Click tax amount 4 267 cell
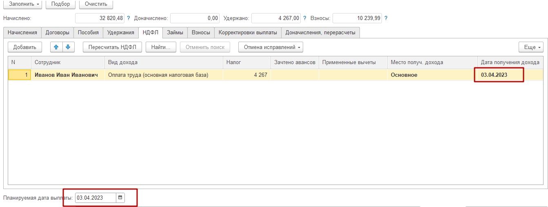This screenshot has height=207, width=548. [246, 75]
